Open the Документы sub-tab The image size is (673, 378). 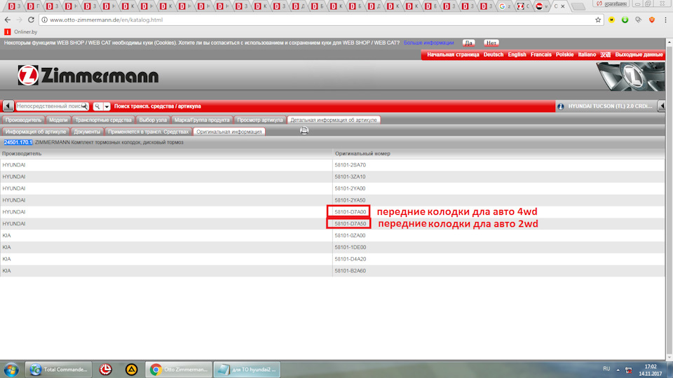point(87,132)
